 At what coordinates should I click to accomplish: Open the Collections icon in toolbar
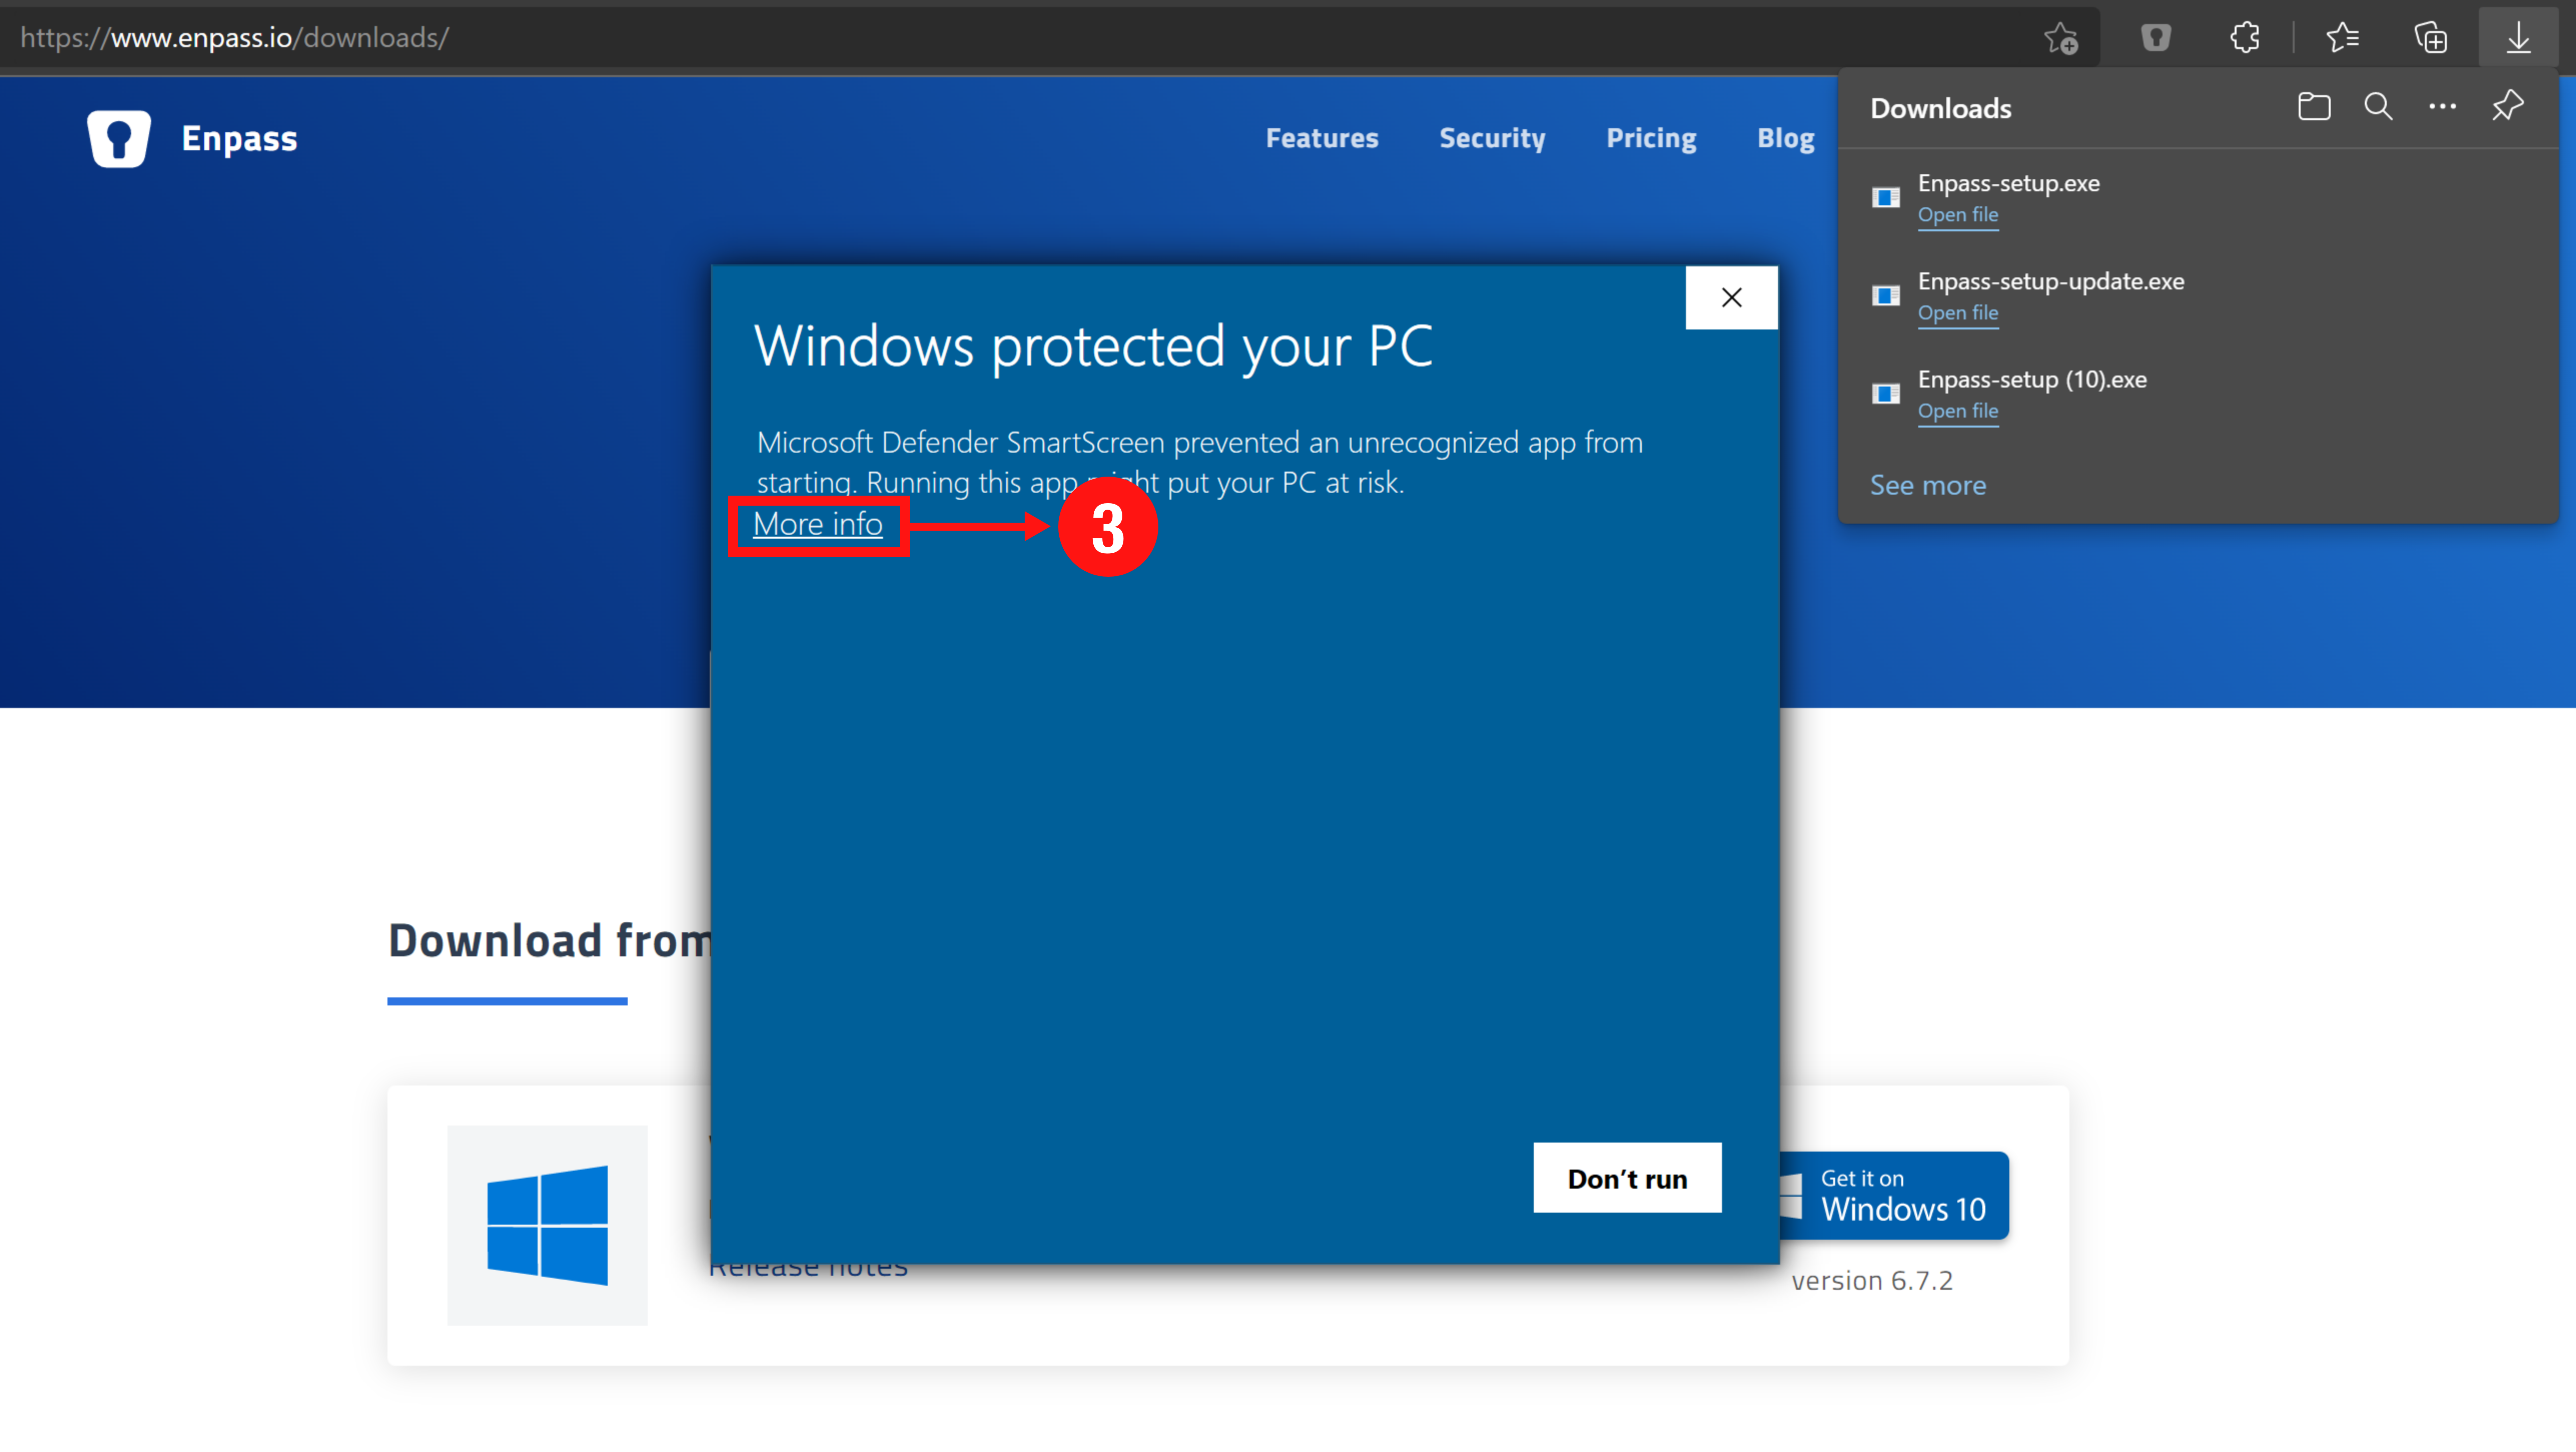tap(2431, 38)
